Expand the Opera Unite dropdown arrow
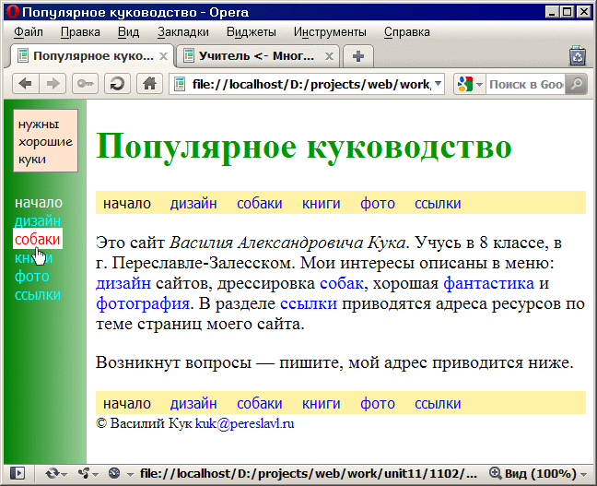This screenshot has height=486, width=597. [x=95, y=475]
